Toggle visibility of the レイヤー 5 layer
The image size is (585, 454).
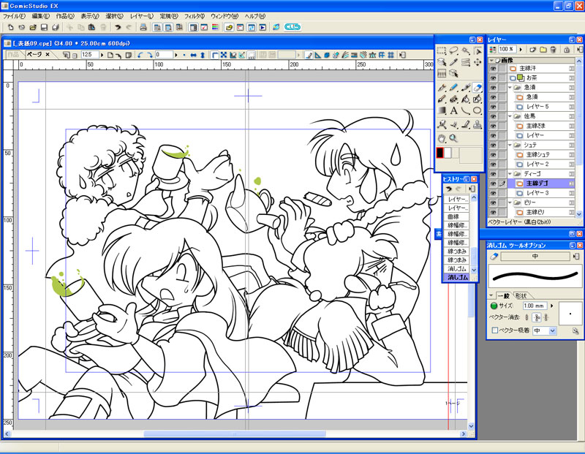point(493,107)
